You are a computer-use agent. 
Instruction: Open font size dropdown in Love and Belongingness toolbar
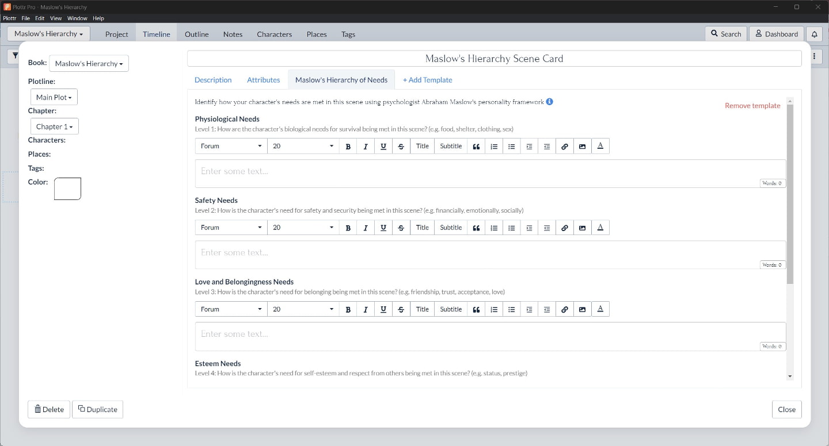[303, 309]
